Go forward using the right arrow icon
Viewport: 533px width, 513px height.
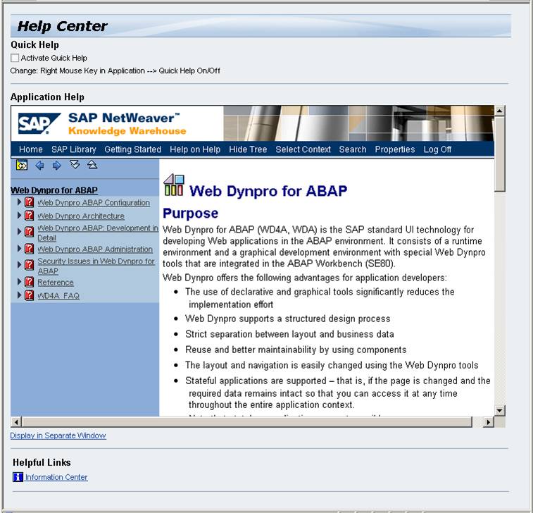click(57, 166)
